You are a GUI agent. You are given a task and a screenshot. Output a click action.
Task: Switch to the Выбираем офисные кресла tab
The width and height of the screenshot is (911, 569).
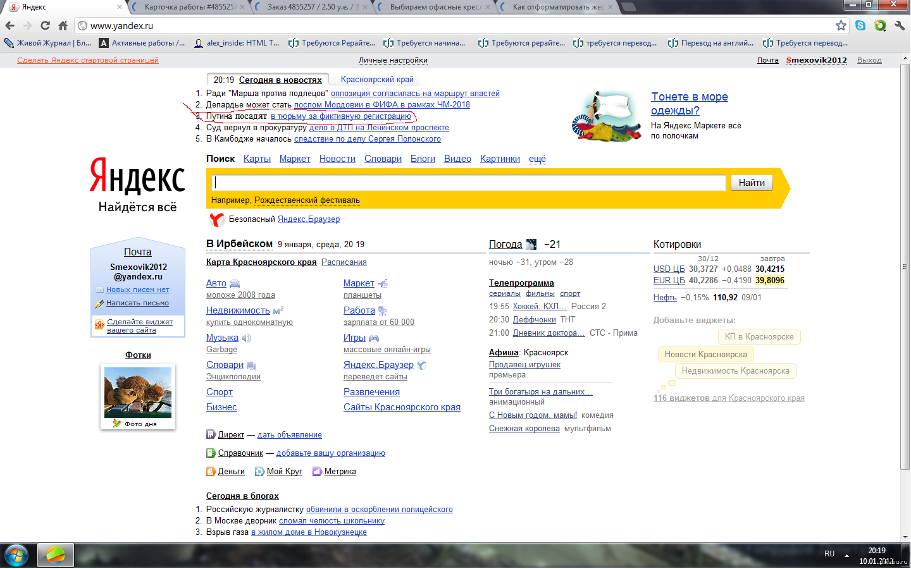pos(435,7)
